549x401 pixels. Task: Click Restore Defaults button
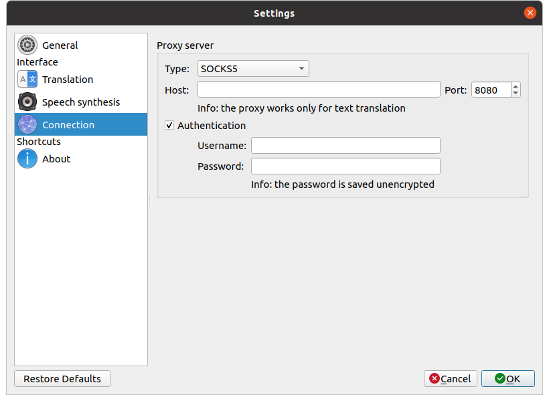point(62,379)
